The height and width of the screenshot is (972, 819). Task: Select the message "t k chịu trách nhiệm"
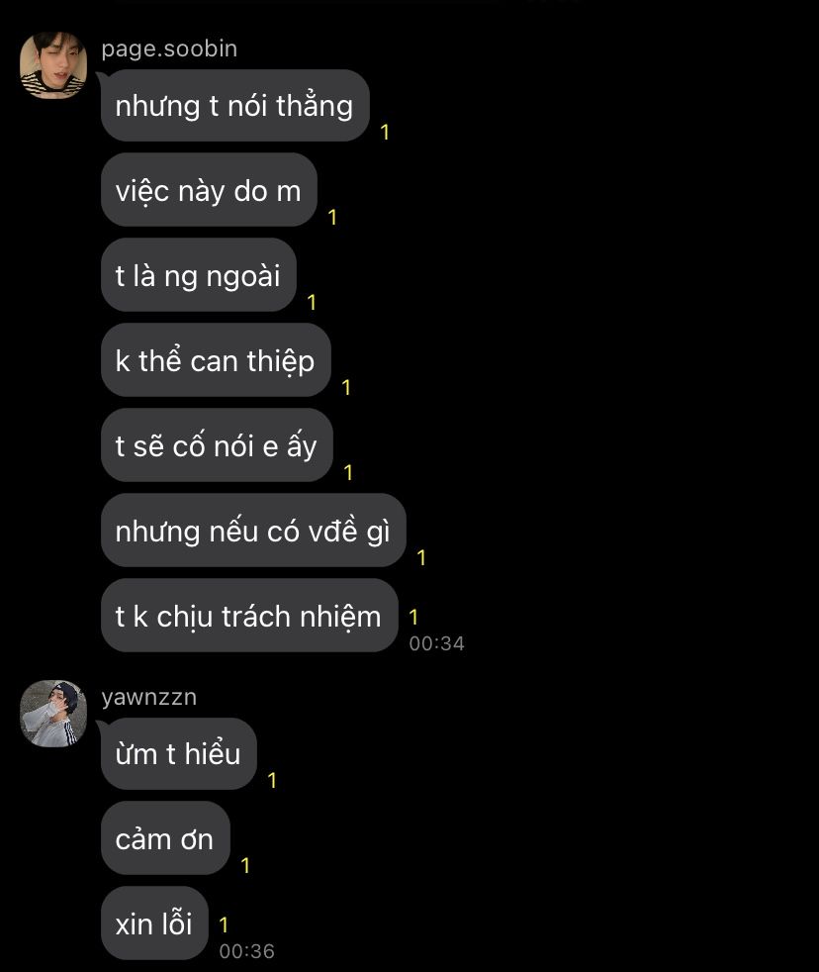[249, 616]
